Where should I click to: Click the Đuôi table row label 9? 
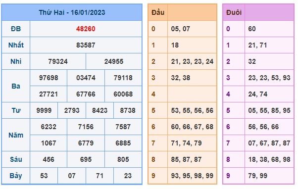click(x=228, y=176)
